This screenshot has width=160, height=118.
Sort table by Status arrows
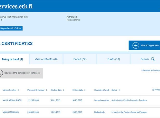pyautogui.click(x=119, y=90)
